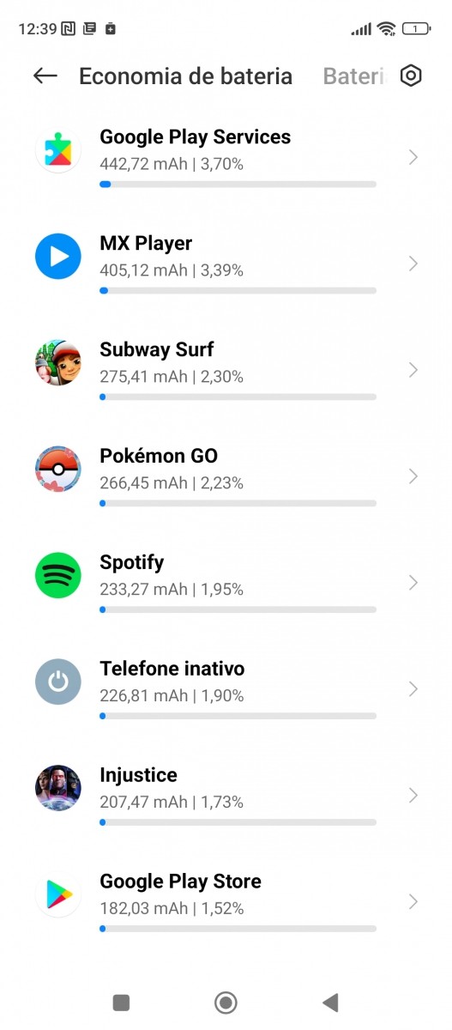The width and height of the screenshot is (452, 1030).
Task: Tap the Injustice game icon
Action: click(x=58, y=788)
